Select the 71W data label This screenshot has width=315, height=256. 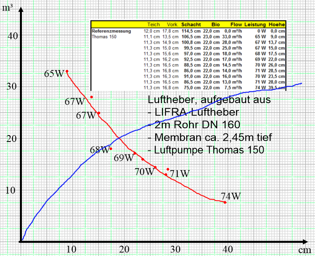click(x=180, y=173)
